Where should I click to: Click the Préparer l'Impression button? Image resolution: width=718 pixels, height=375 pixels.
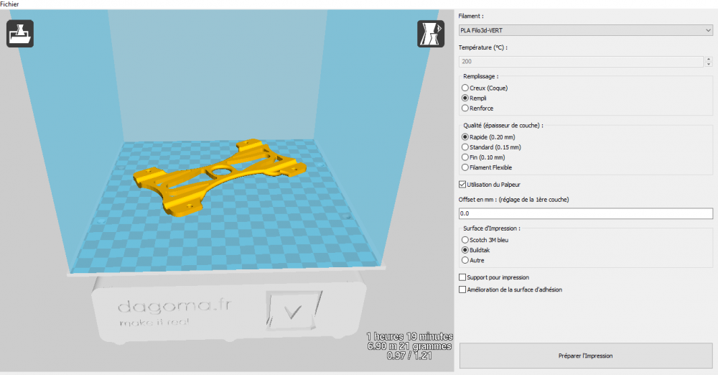(586, 356)
